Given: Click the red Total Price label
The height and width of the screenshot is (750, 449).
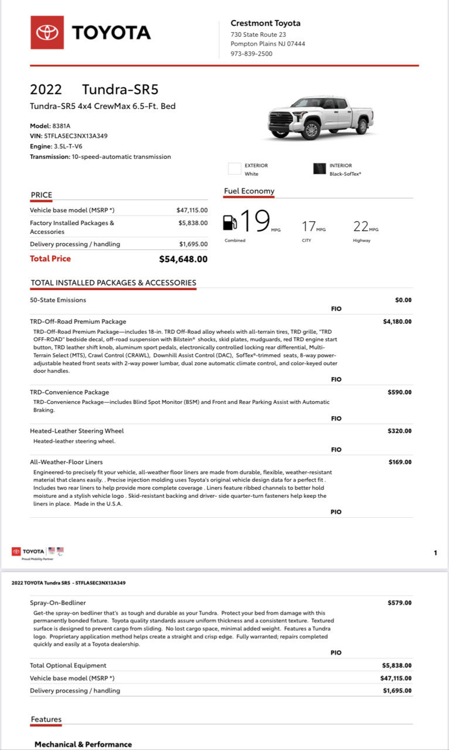Looking at the screenshot, I should coord(50,259).
